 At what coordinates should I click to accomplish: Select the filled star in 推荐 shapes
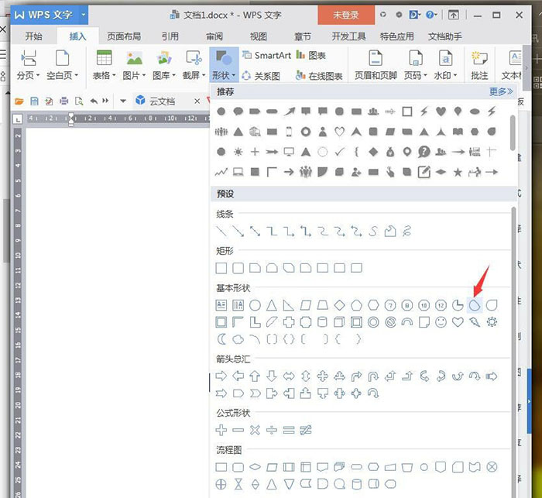click(x=458, y=172)
